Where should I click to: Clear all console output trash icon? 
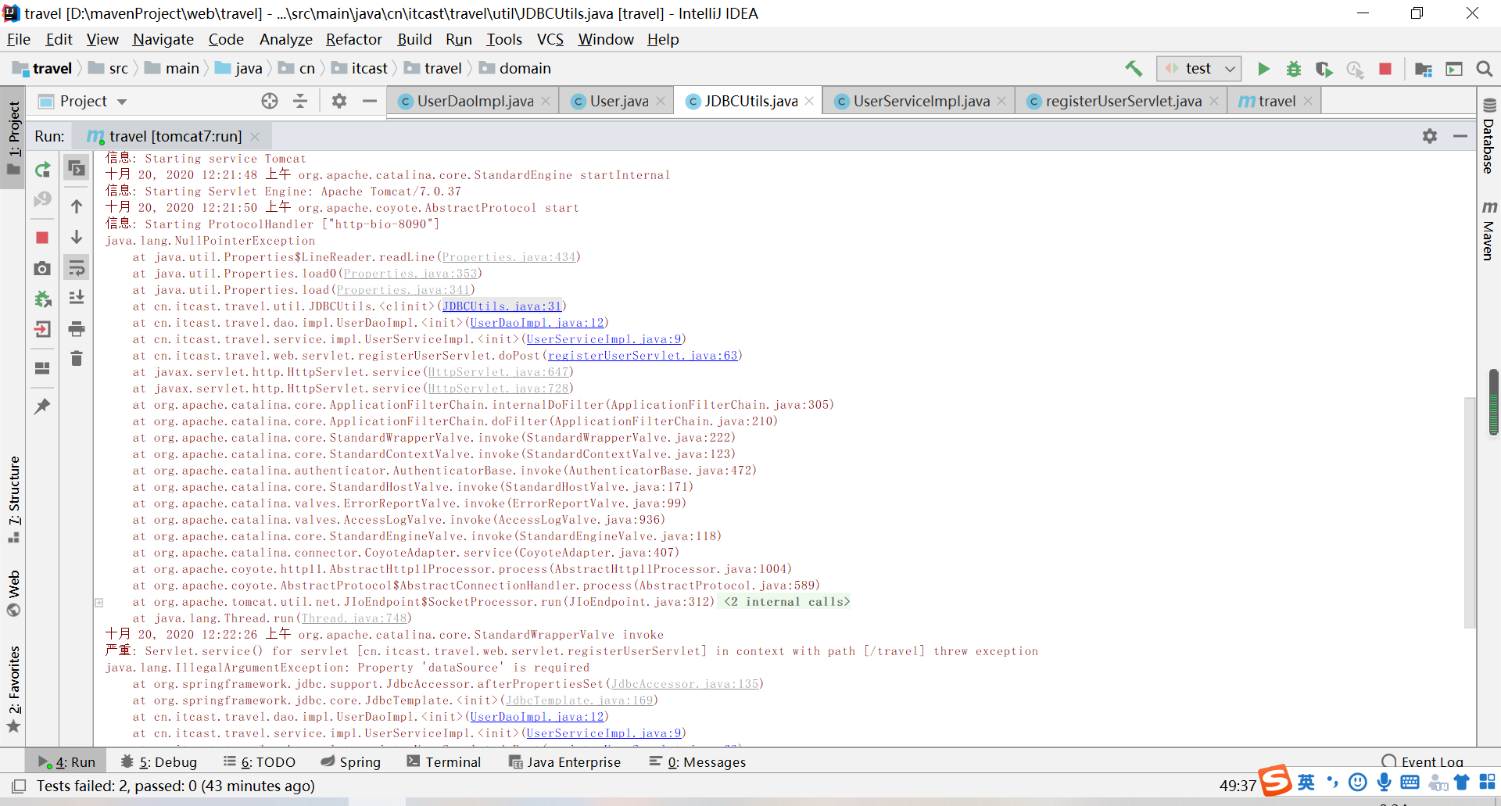click(x=77, y=359)
